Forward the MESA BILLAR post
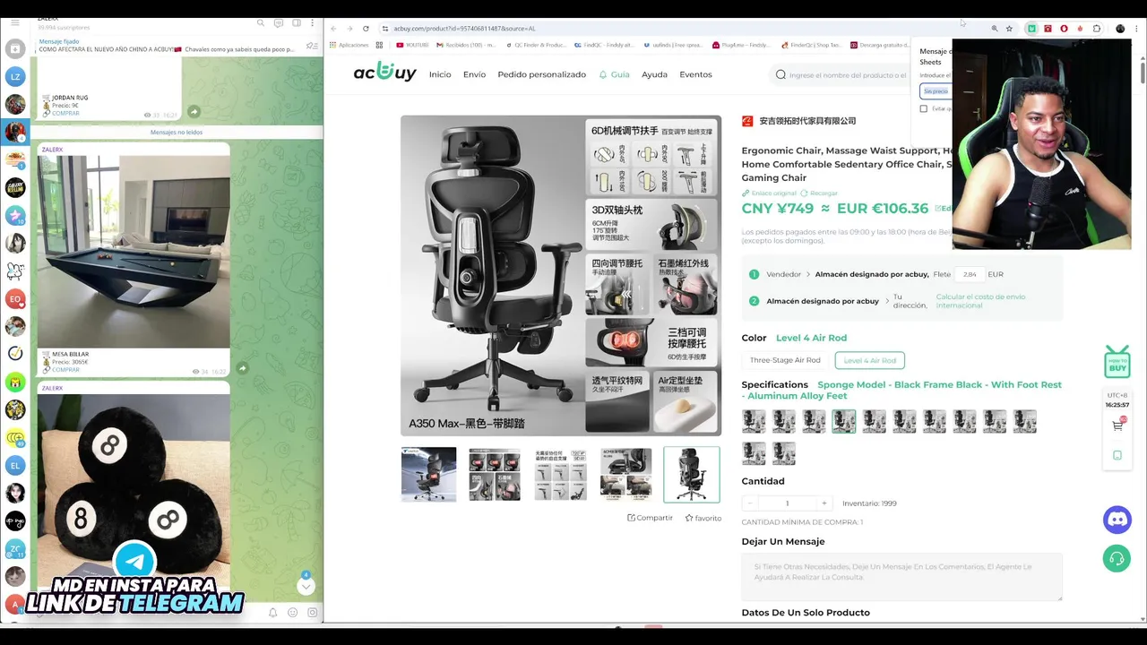This screenshot has height=645, width=1147. coord(242,368)
